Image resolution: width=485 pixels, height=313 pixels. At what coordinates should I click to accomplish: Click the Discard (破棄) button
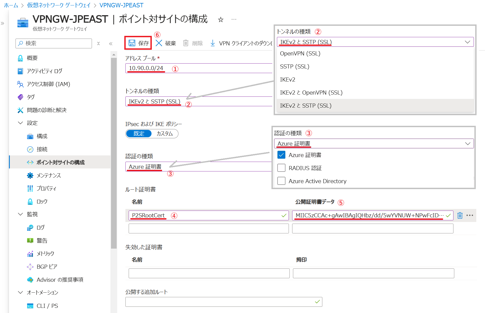click(x=166, y=43)
